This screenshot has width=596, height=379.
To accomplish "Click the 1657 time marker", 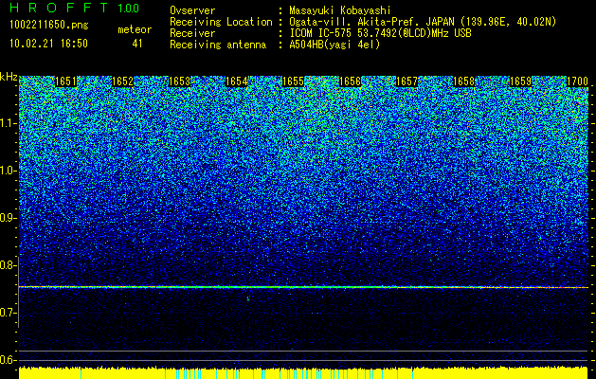I will (x=407, y=81).
